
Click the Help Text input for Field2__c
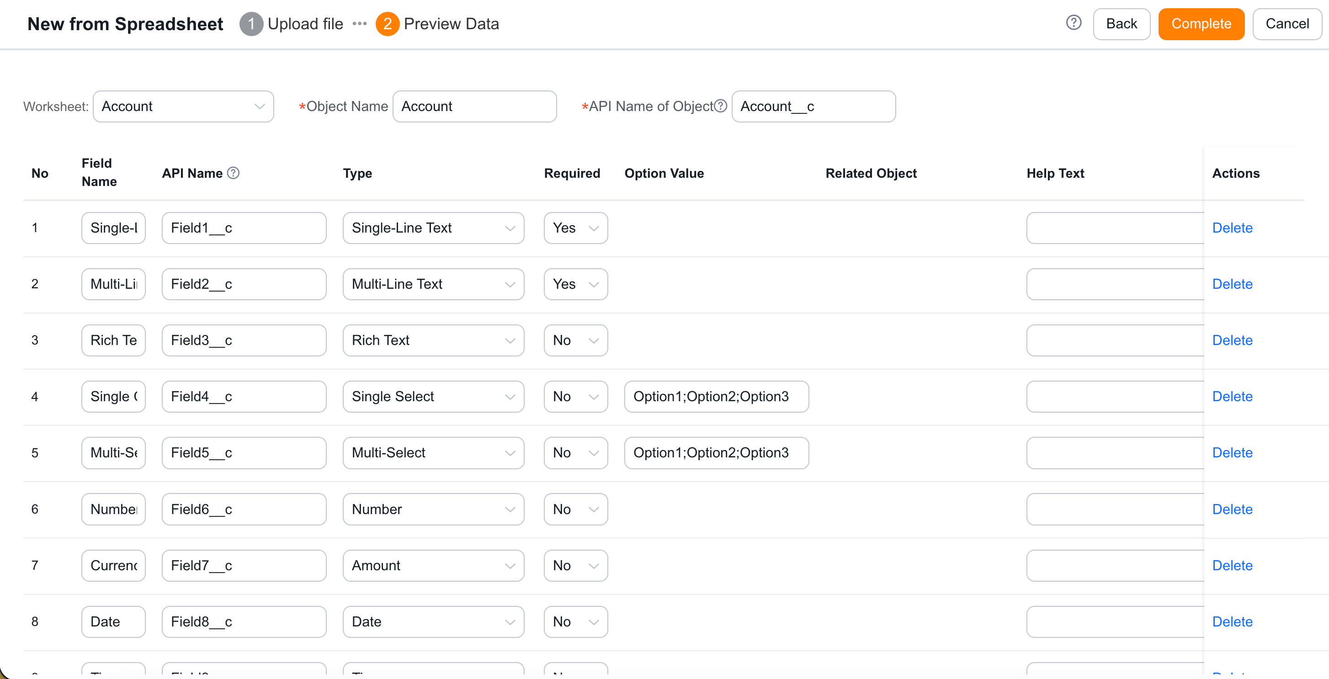pyautogui.click(x=1116, y=284)
